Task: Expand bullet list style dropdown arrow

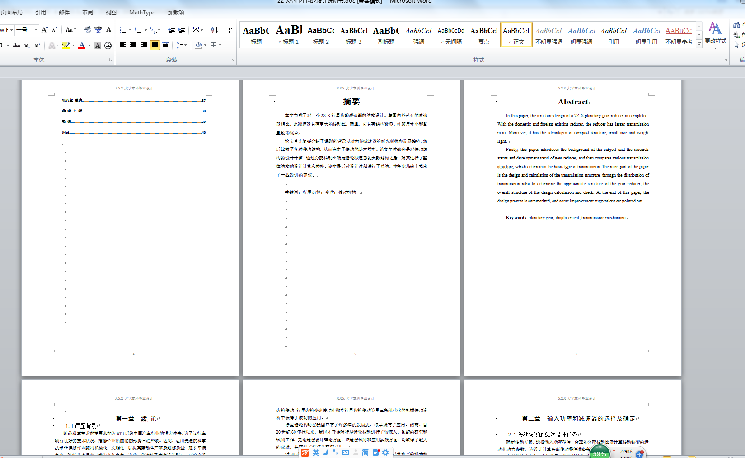Action: [130, 30]
